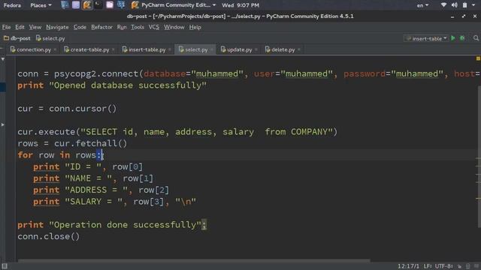Open the system menu arrow beside the battery
This screenshot has width=481, height=270.
474,5
